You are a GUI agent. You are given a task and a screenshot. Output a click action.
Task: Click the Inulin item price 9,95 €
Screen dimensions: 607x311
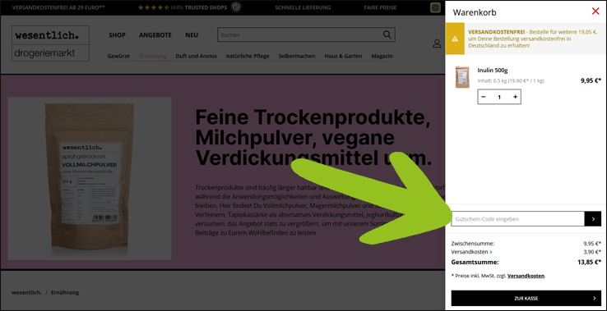coord(591,80)
